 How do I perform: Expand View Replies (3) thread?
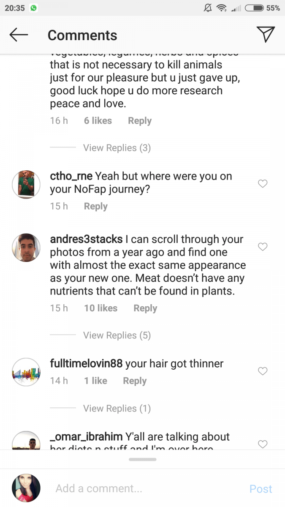point(117,147)
